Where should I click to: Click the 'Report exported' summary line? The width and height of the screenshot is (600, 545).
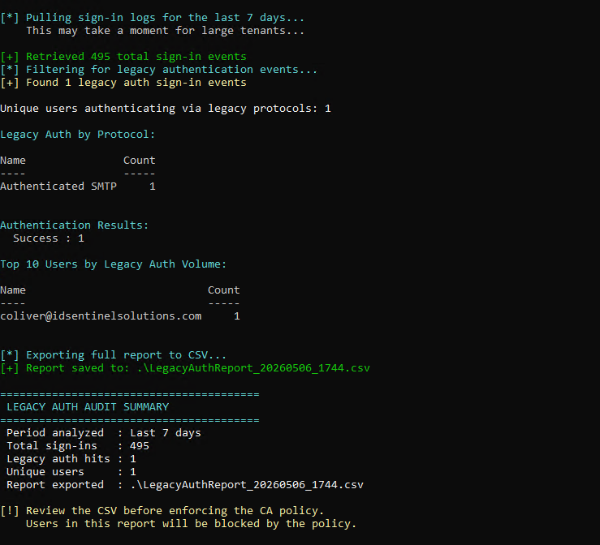tap(185, 485)
